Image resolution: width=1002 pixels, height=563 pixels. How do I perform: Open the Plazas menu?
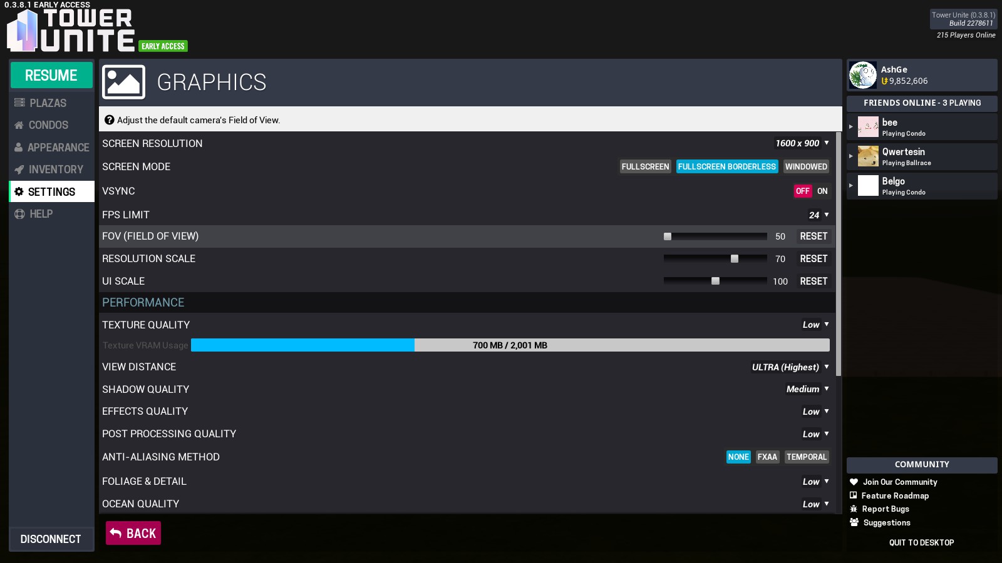pyautogui.click(x=51, y=103)
